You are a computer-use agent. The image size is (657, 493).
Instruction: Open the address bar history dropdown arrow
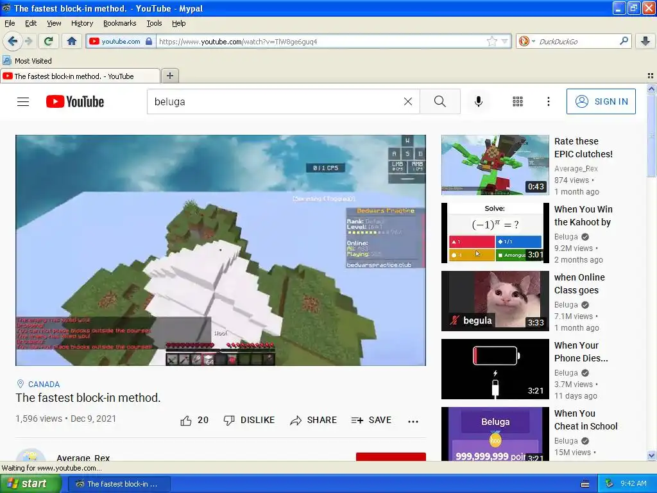pos(504,41)
